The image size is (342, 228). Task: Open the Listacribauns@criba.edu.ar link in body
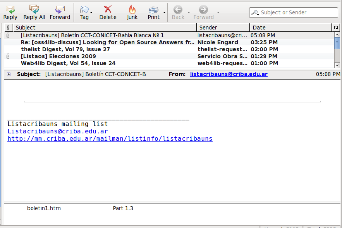[57, 131]
